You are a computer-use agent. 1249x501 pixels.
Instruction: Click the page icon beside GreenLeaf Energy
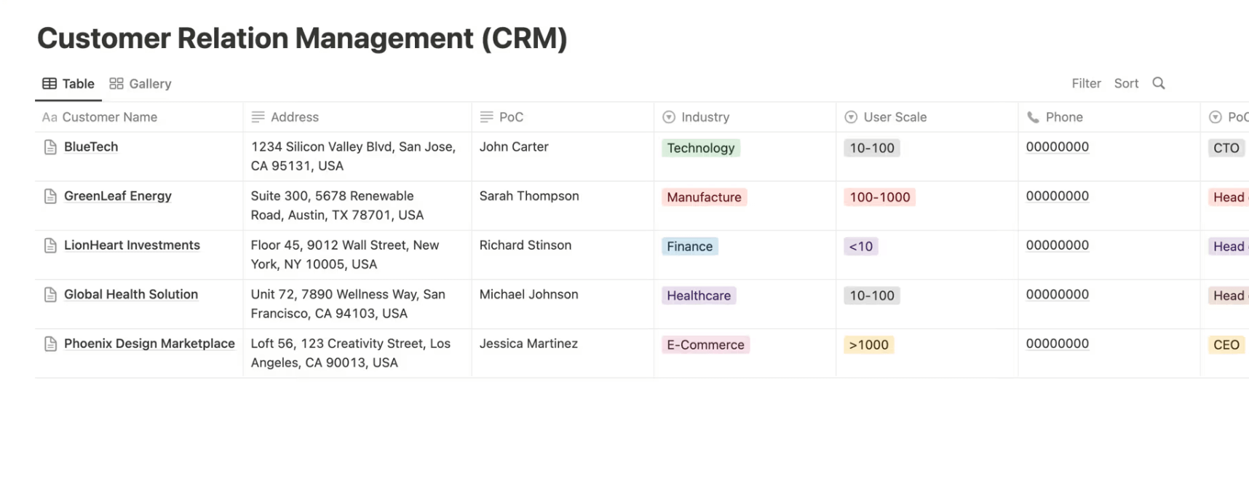[x=49, y=196]
